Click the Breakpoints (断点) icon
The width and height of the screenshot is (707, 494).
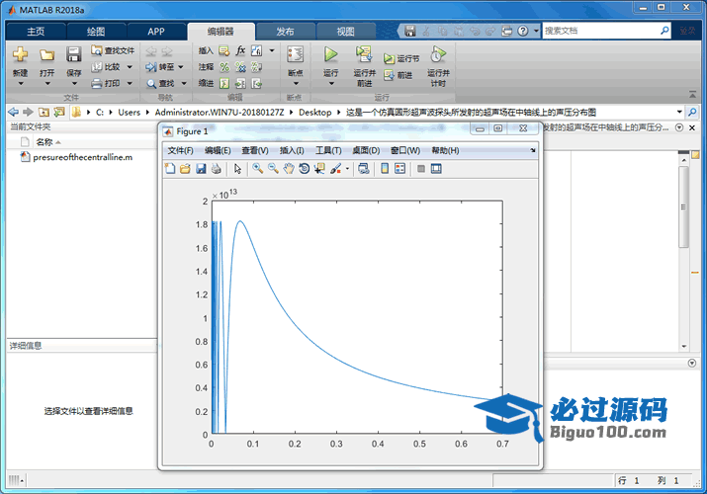[296, 54]
